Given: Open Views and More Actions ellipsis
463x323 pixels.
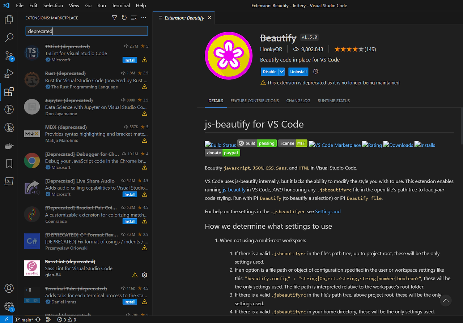Looking at the screenshot, I should pyautogui.click(x=144, y=18).
